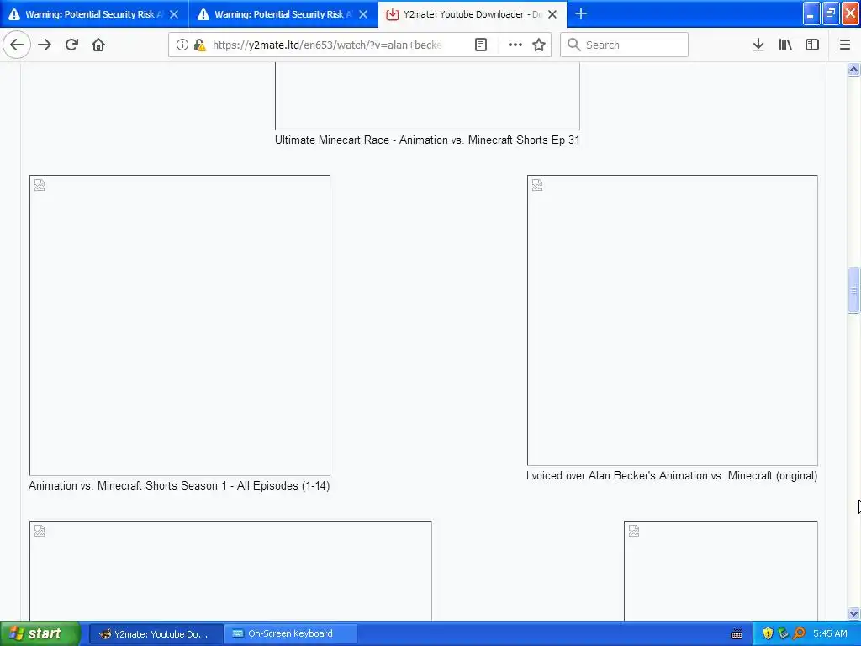Activate On-Screen Keyboard in taskbar
This screenshot has height=646, width=861.
pos(291,634)
